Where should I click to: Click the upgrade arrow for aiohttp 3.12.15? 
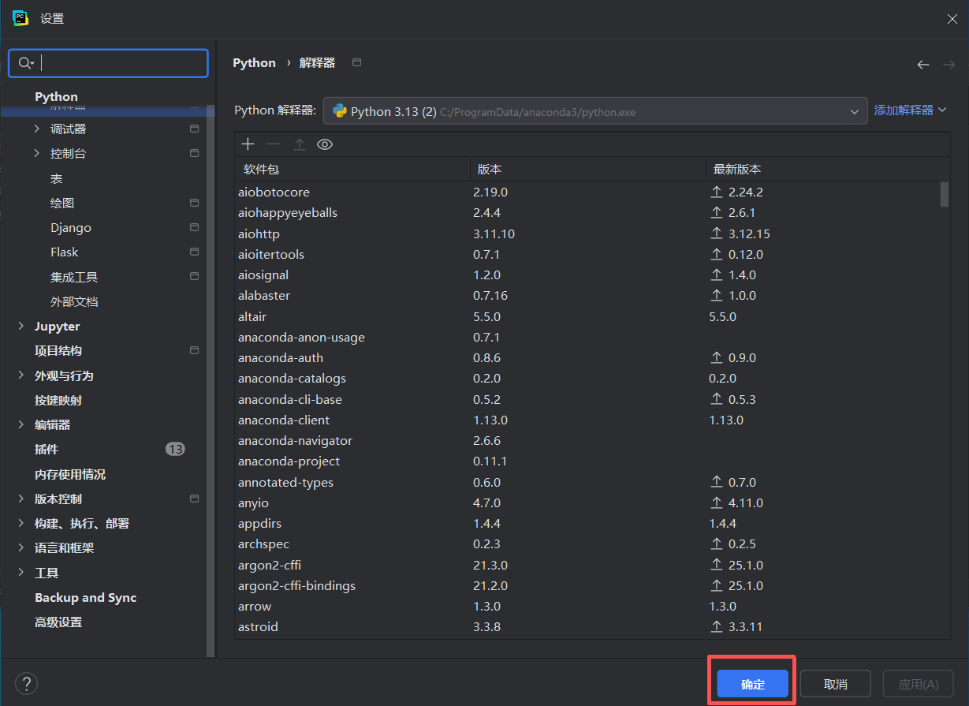[717, 233]
